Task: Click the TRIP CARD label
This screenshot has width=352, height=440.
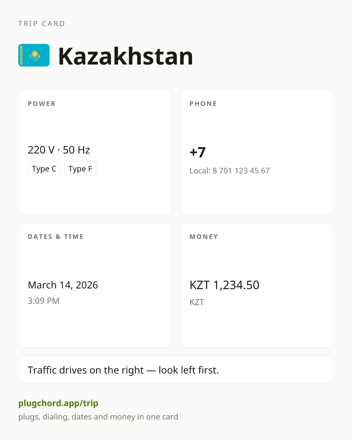Action: (42, 23)
